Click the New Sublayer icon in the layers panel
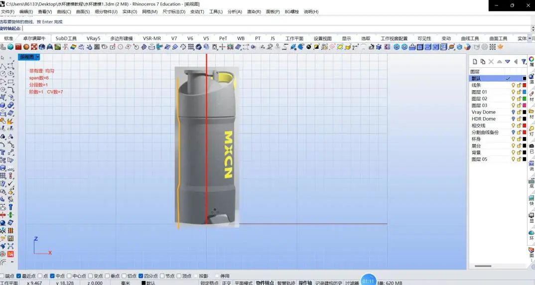Viewport: 535px width, 285px height. click(x=483, y=61)
